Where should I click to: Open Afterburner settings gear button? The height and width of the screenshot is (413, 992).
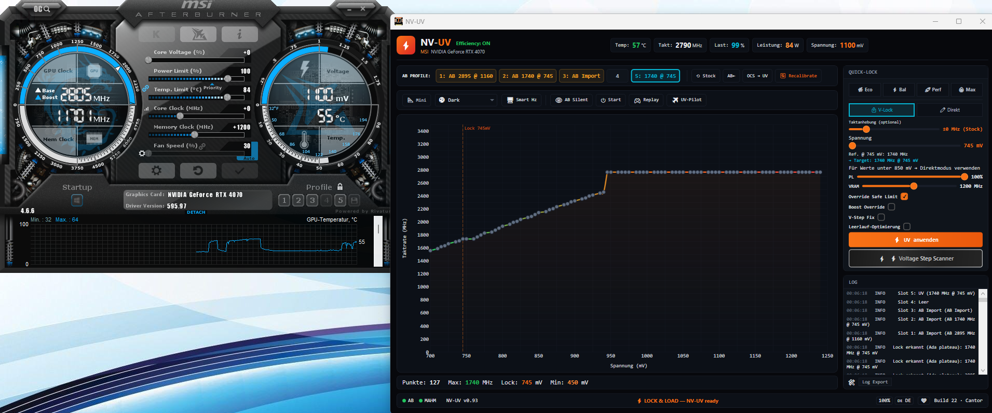click(157, 170)
